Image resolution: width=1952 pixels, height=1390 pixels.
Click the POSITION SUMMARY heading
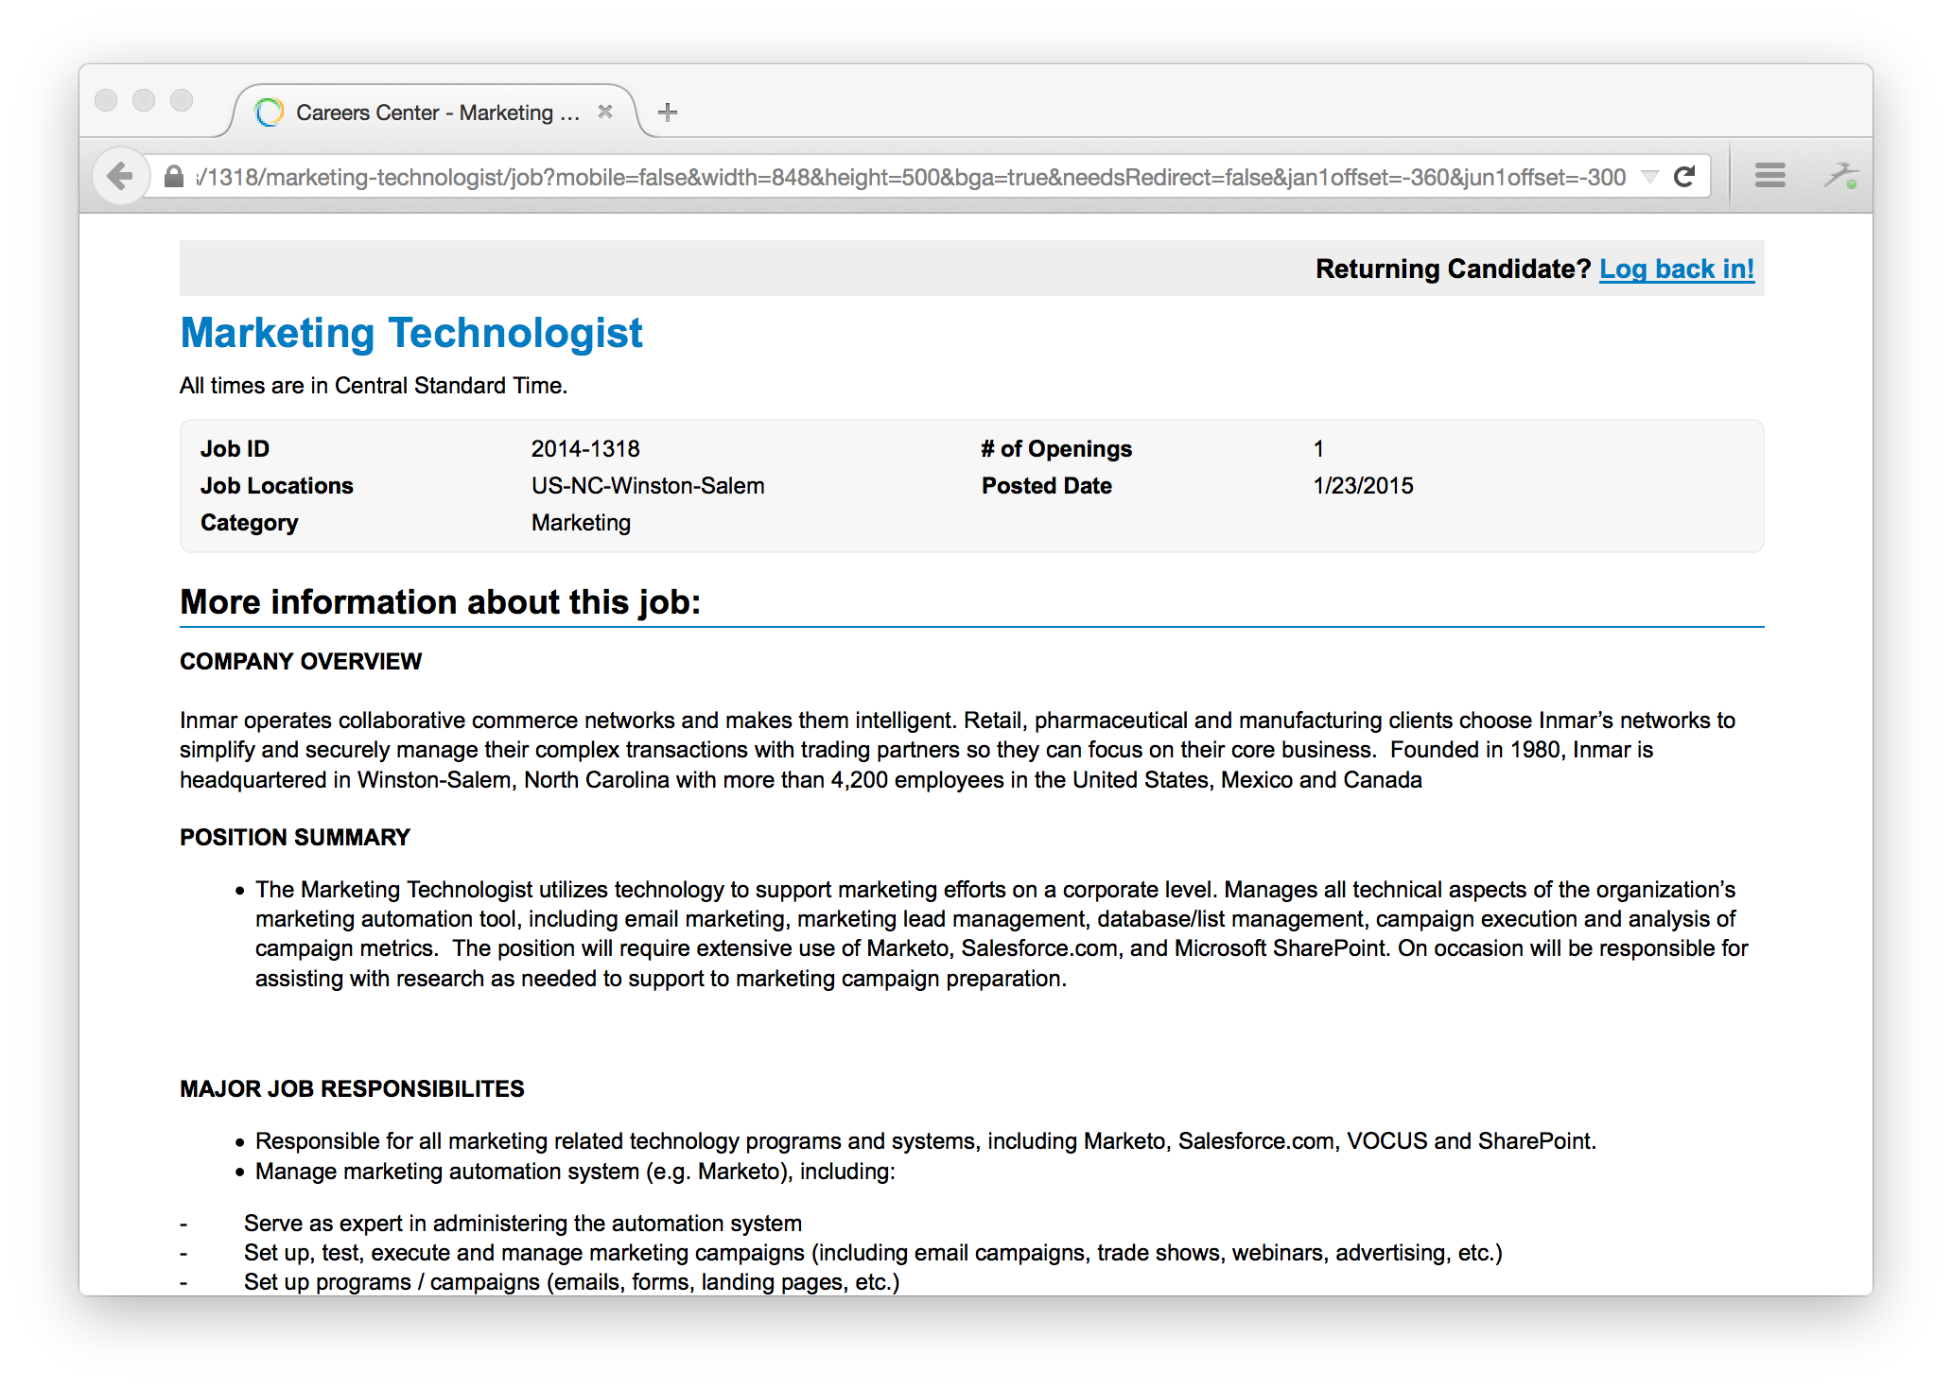pos(295,838)
